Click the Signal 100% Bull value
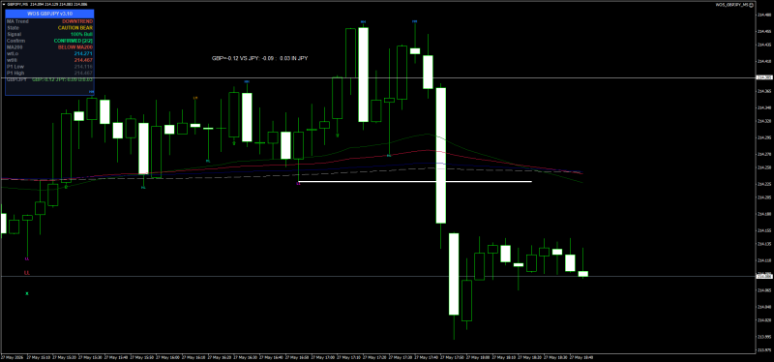This screenshot has height=362, width=774. (x=81, y=34)
